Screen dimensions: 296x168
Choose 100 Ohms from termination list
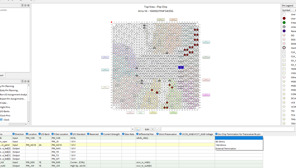[221, 145]
